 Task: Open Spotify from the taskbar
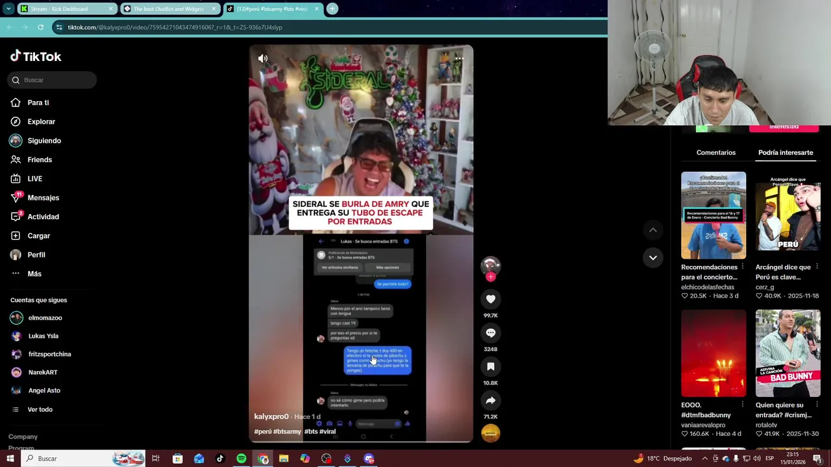tap(241, 459)
